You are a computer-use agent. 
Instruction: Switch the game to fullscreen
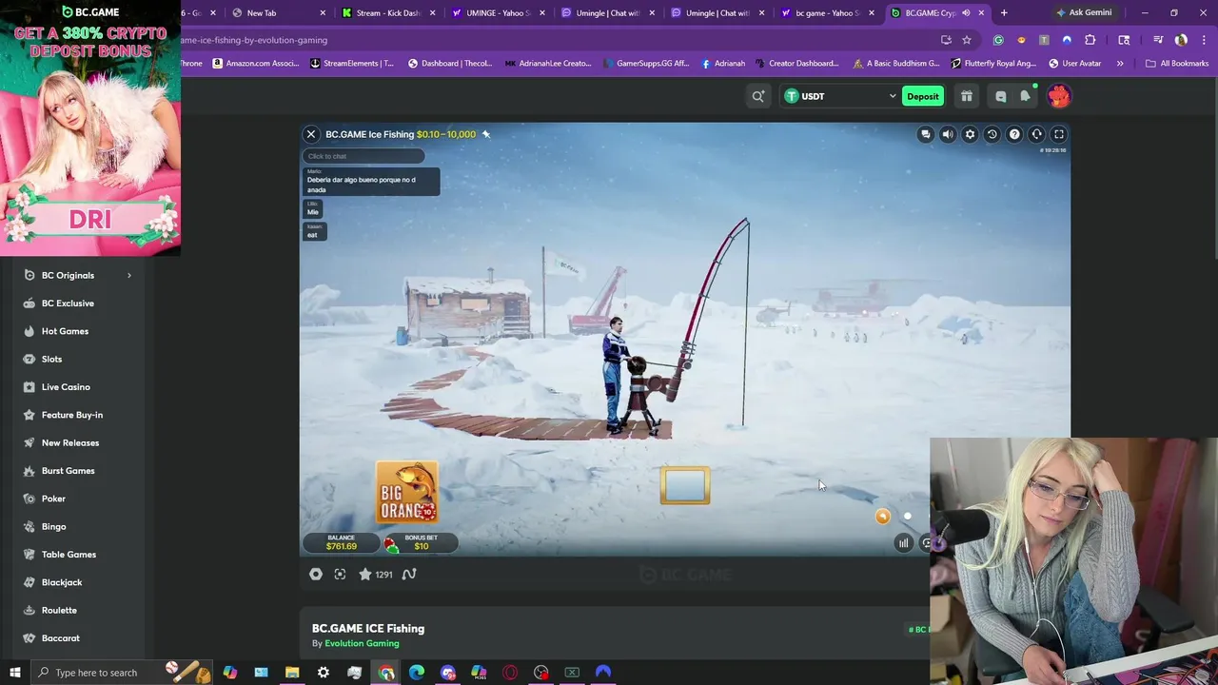pos(1058,134)
